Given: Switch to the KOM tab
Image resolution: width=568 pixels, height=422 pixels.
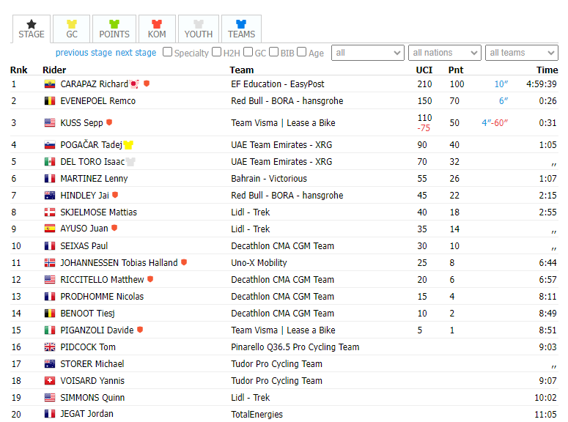Looking at the screenshot, I should coord(157,29).
